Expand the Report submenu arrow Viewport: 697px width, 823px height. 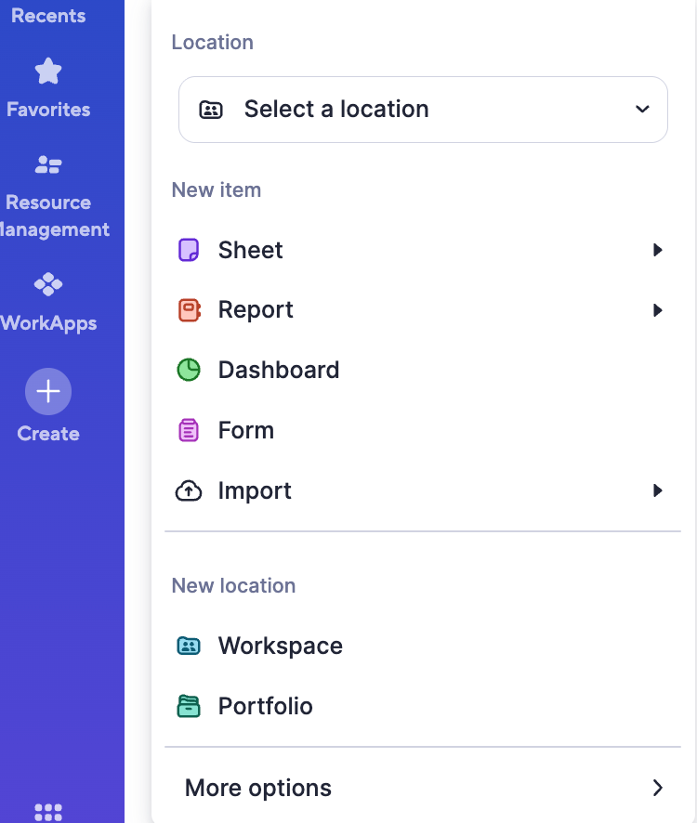tap(657, 310)
